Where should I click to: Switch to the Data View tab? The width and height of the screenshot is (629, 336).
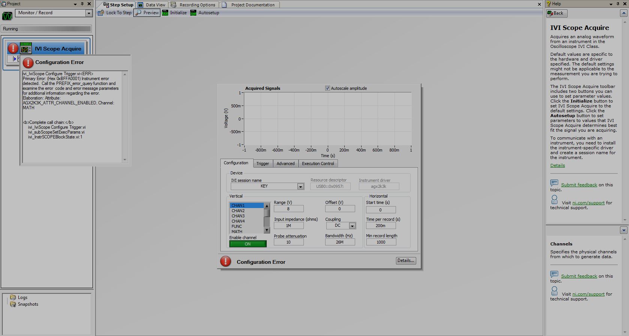(x=152, y=5)
